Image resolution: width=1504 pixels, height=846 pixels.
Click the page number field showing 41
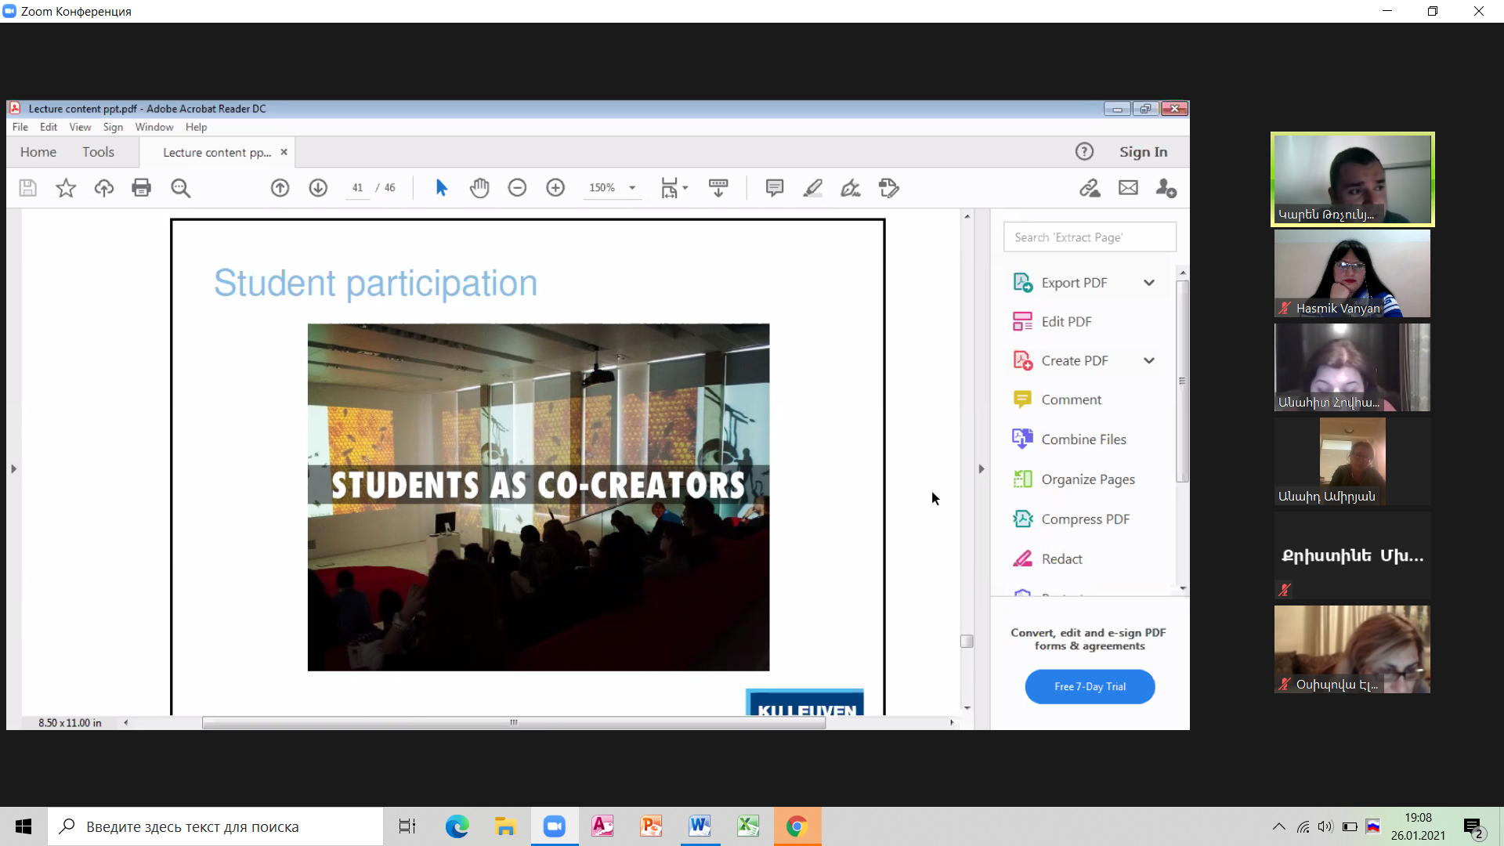click(357, 188)
